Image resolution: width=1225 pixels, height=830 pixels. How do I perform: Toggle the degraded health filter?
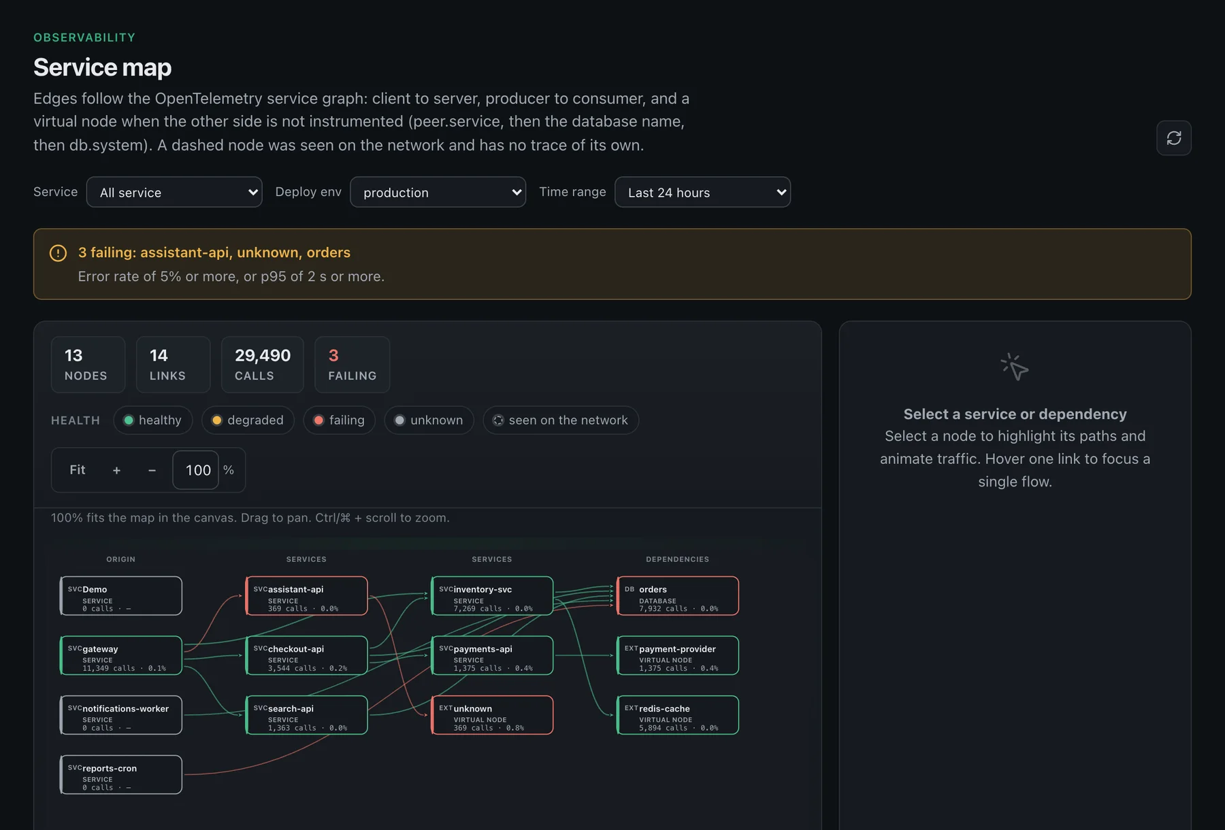[248, 420]
